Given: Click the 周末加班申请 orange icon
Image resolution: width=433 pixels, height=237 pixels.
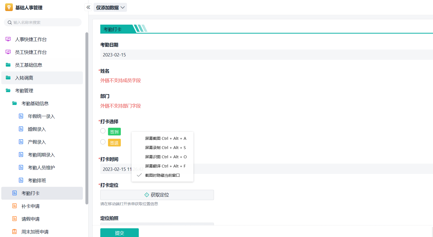Looking at the screenshot, I should [x=15, y=232].
